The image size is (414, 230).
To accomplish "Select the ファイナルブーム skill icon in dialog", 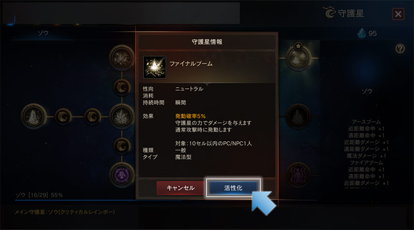I will pyautogui.click(x=154, y=67).
